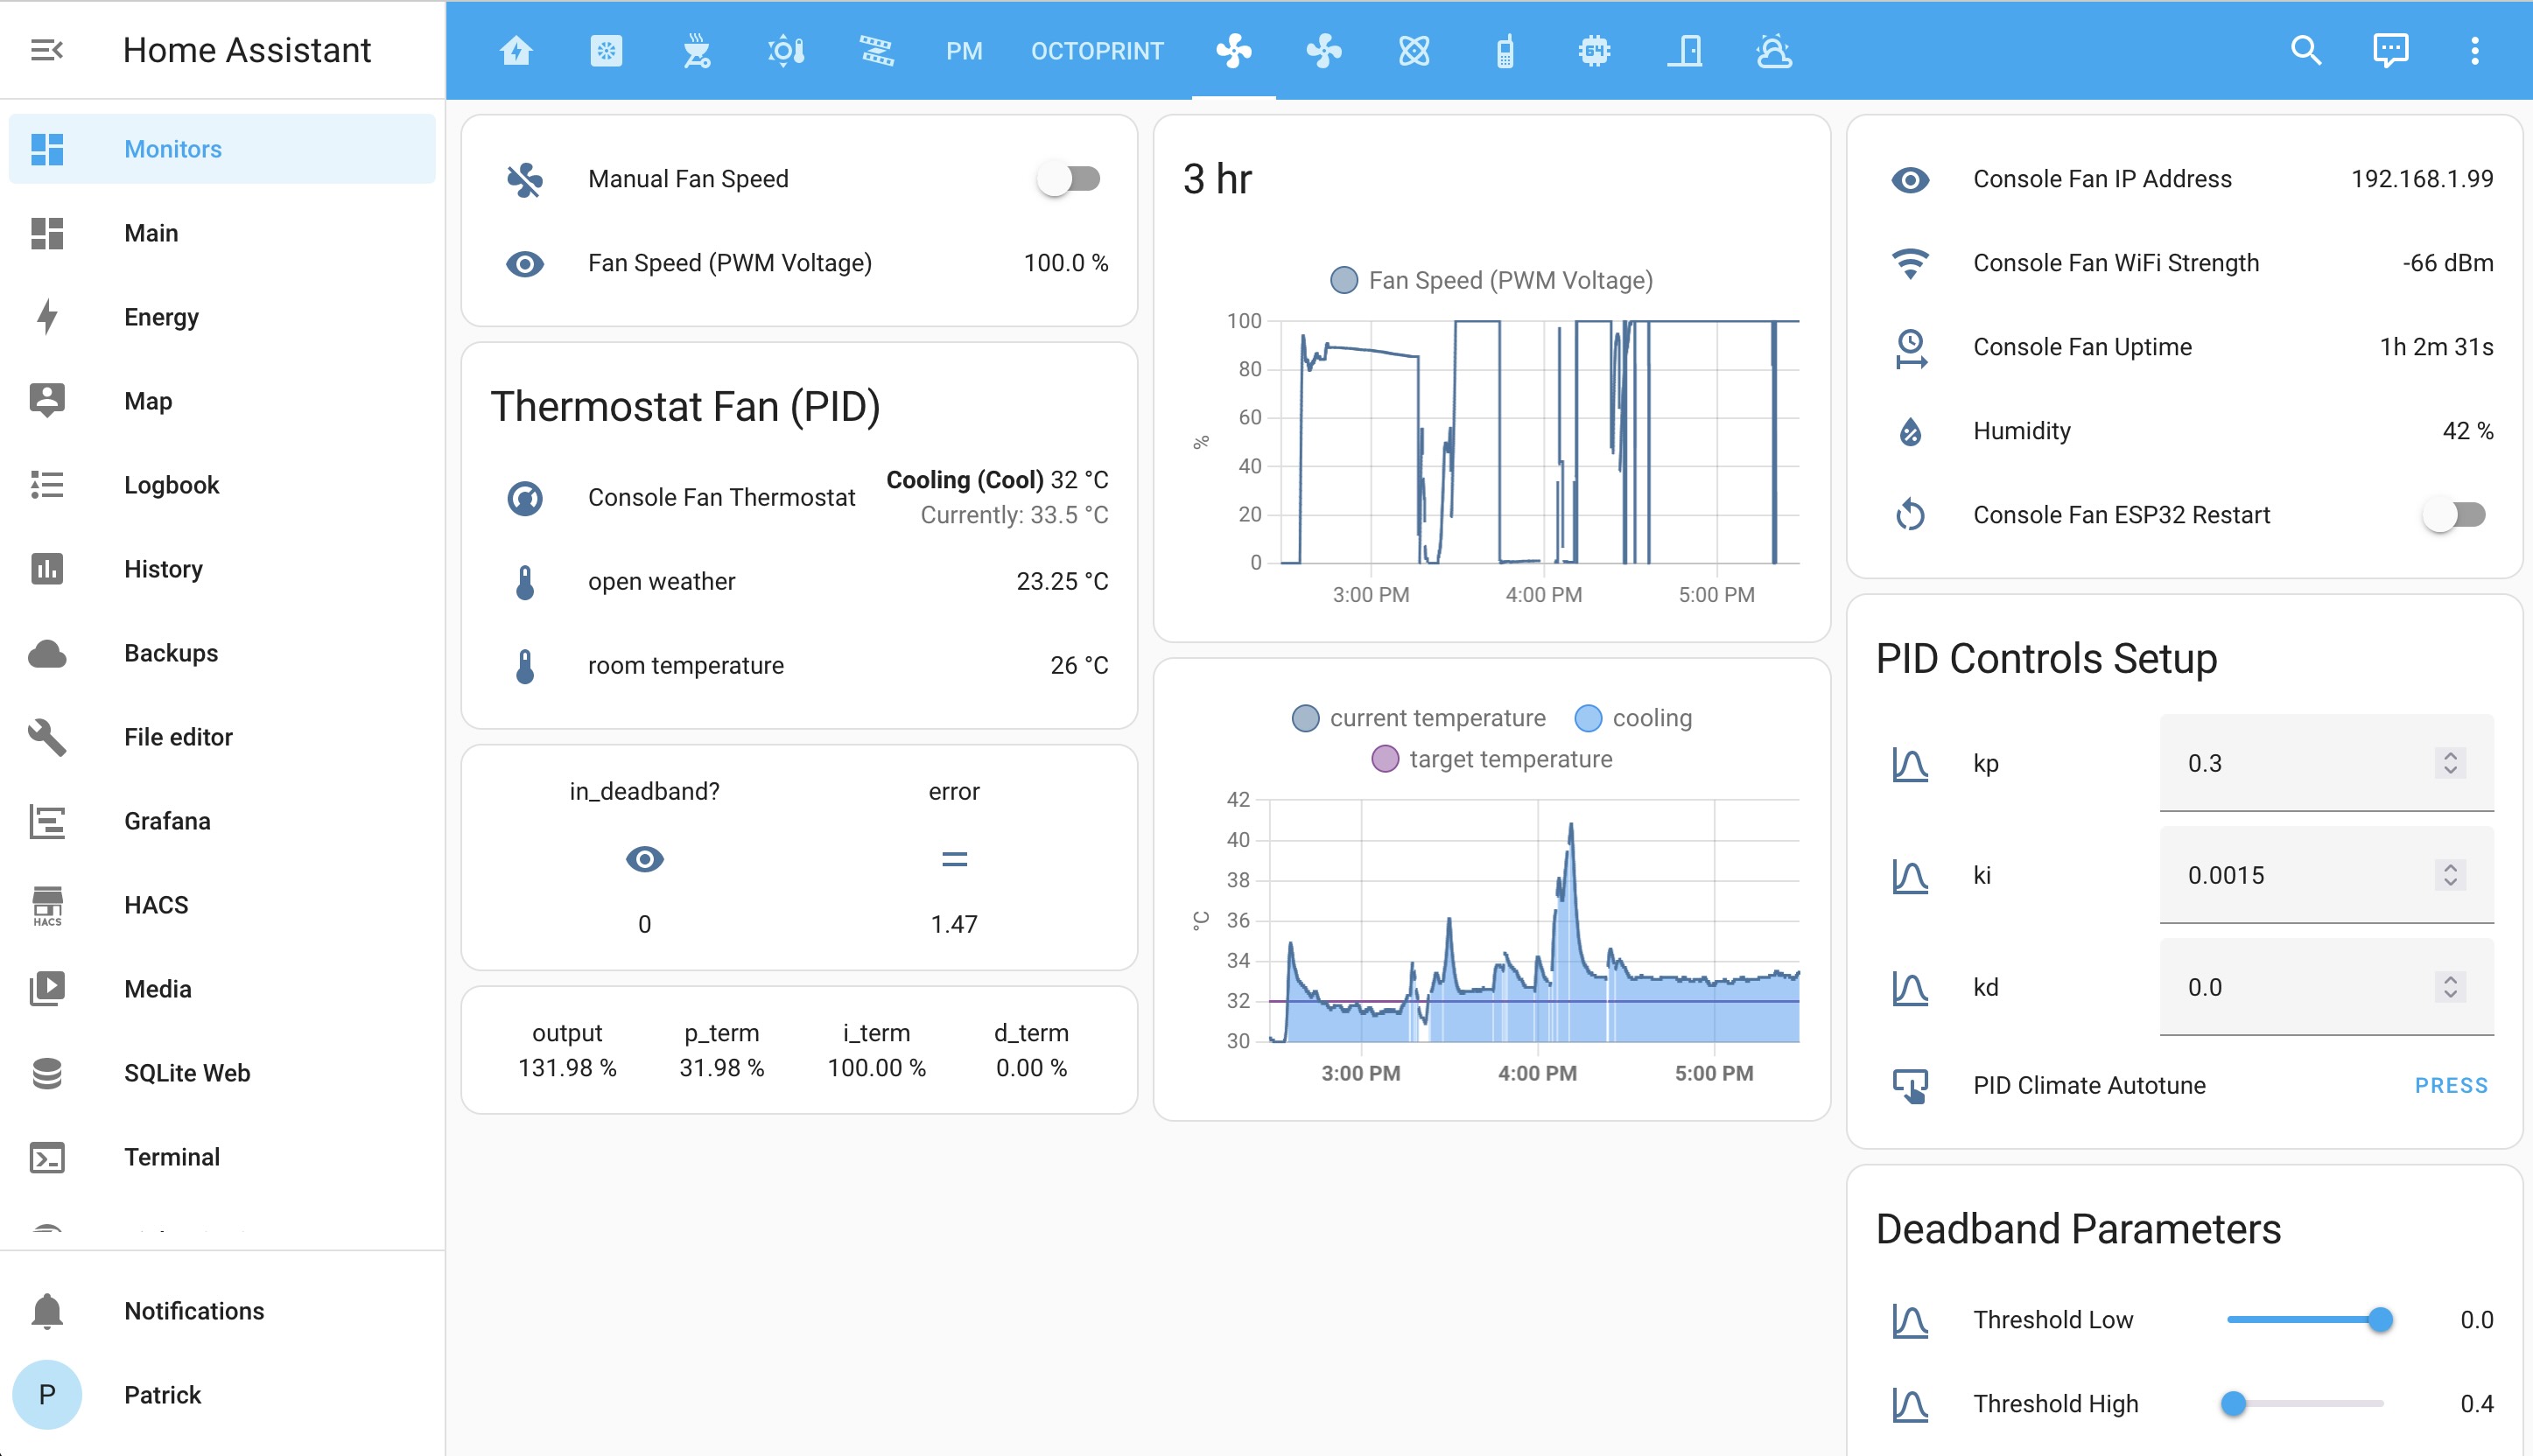The height and width of the screenshot is (1456, 2533).
Task: Switch to the OCTOPRINT tab
Action: tap(1097, 50)
